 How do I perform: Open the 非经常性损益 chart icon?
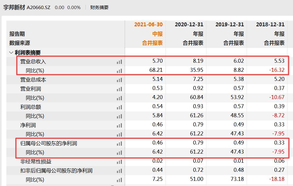tap(119, 161)
